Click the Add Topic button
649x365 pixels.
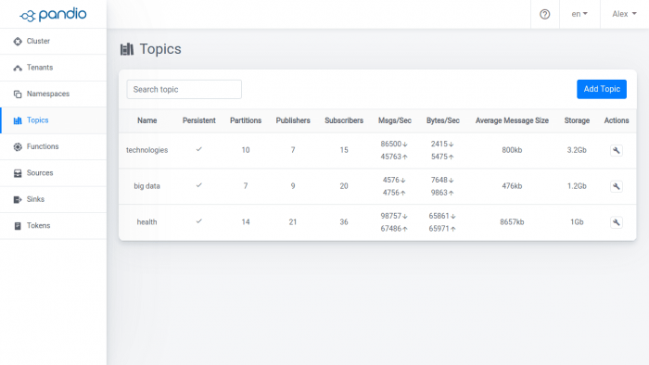pos(602,89)
